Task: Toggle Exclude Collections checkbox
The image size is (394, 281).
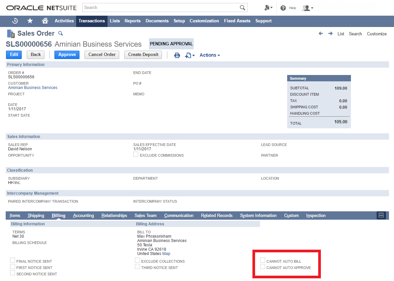Action: tap(138, 260)
